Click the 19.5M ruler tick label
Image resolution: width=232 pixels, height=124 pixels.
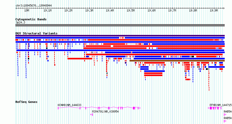coord(131,10)
